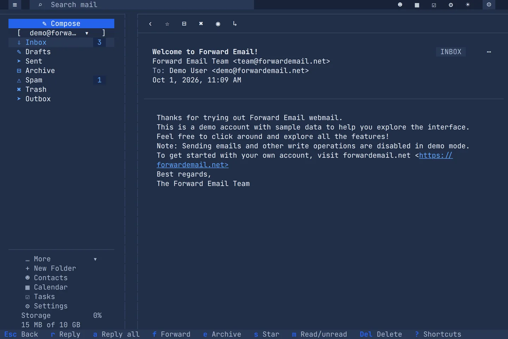The width and height of the screenshot is (508, 339).
Task: Click Archive in the shortcut bar
Action: coord(222,334)
